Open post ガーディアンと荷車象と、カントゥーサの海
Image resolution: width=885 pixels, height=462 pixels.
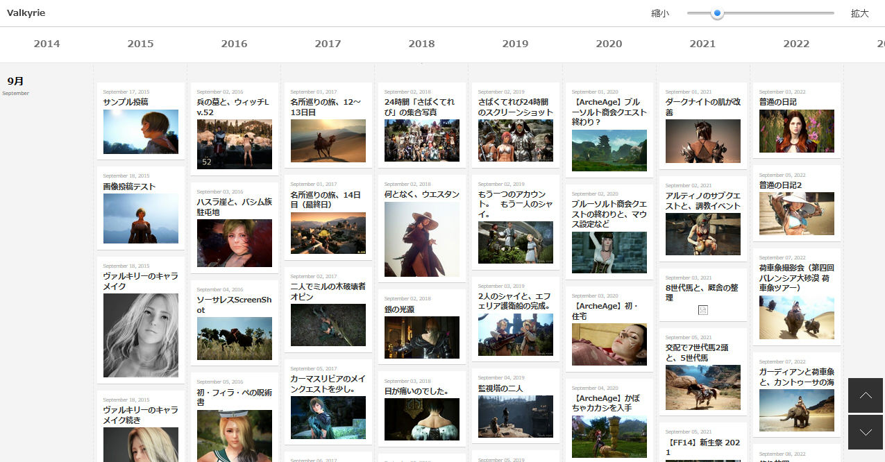(x=797, y=377)
